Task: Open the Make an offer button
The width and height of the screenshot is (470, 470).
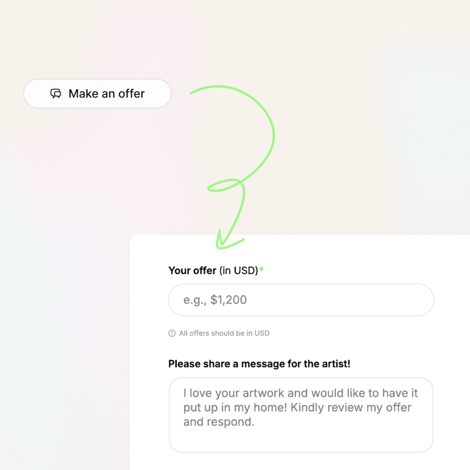Action: click(x=97, y=94)
